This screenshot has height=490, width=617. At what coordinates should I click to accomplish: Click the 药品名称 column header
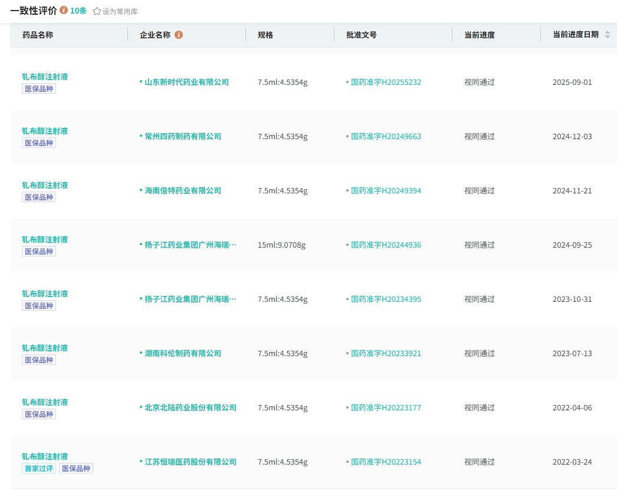[x=38, y=35]
